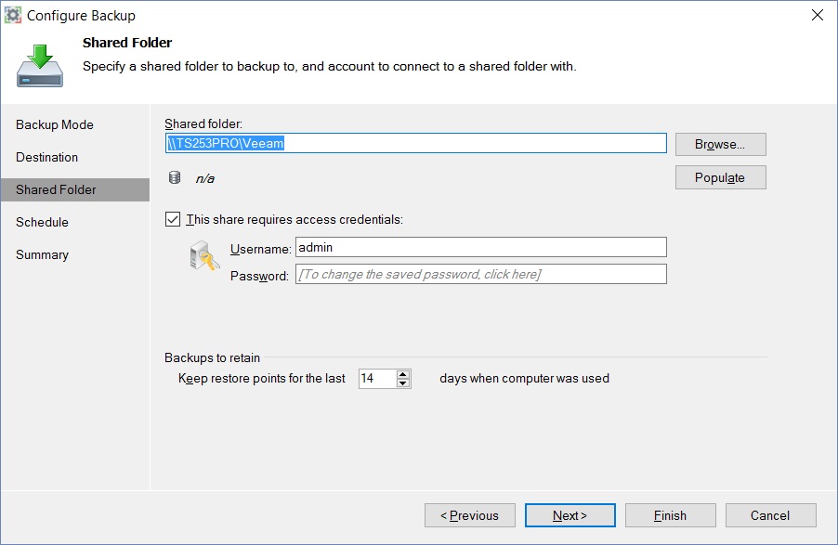Click the Username field containing admin
Image resolution: width=838 pixels, height=545 pixels.
click(x=481, y=247)
